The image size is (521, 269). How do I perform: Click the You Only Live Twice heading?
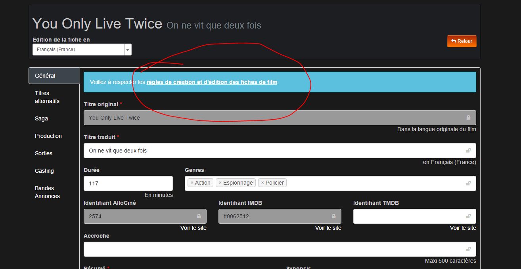point(98,24)
